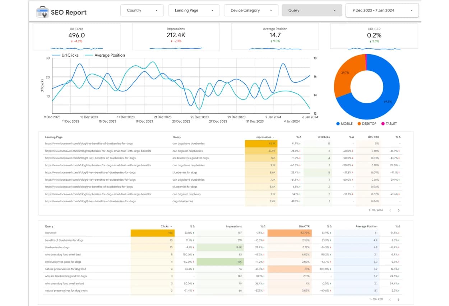Click the orange 29.7% donut chart segment
Screen dimensions: 449x306
coord(346,73)
